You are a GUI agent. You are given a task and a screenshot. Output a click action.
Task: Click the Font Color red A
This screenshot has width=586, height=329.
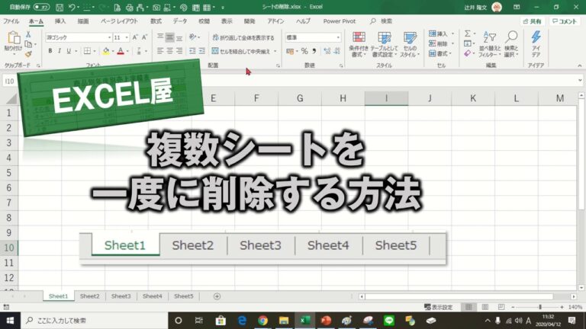point(121,51)
